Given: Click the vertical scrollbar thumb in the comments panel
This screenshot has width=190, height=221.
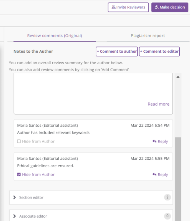Looking at the screenshot, I should [178, 179].
